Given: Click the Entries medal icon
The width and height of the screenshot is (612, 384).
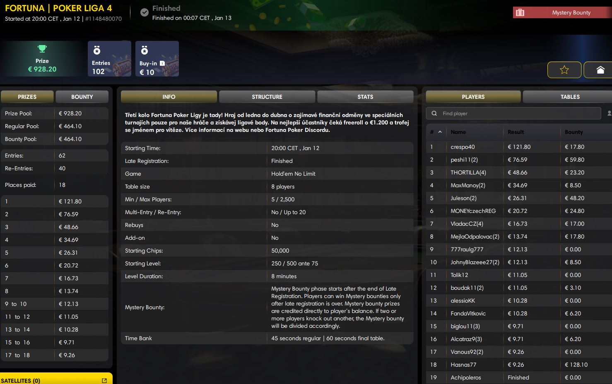Looking at the screenshot, I should [x=97, y=50].
